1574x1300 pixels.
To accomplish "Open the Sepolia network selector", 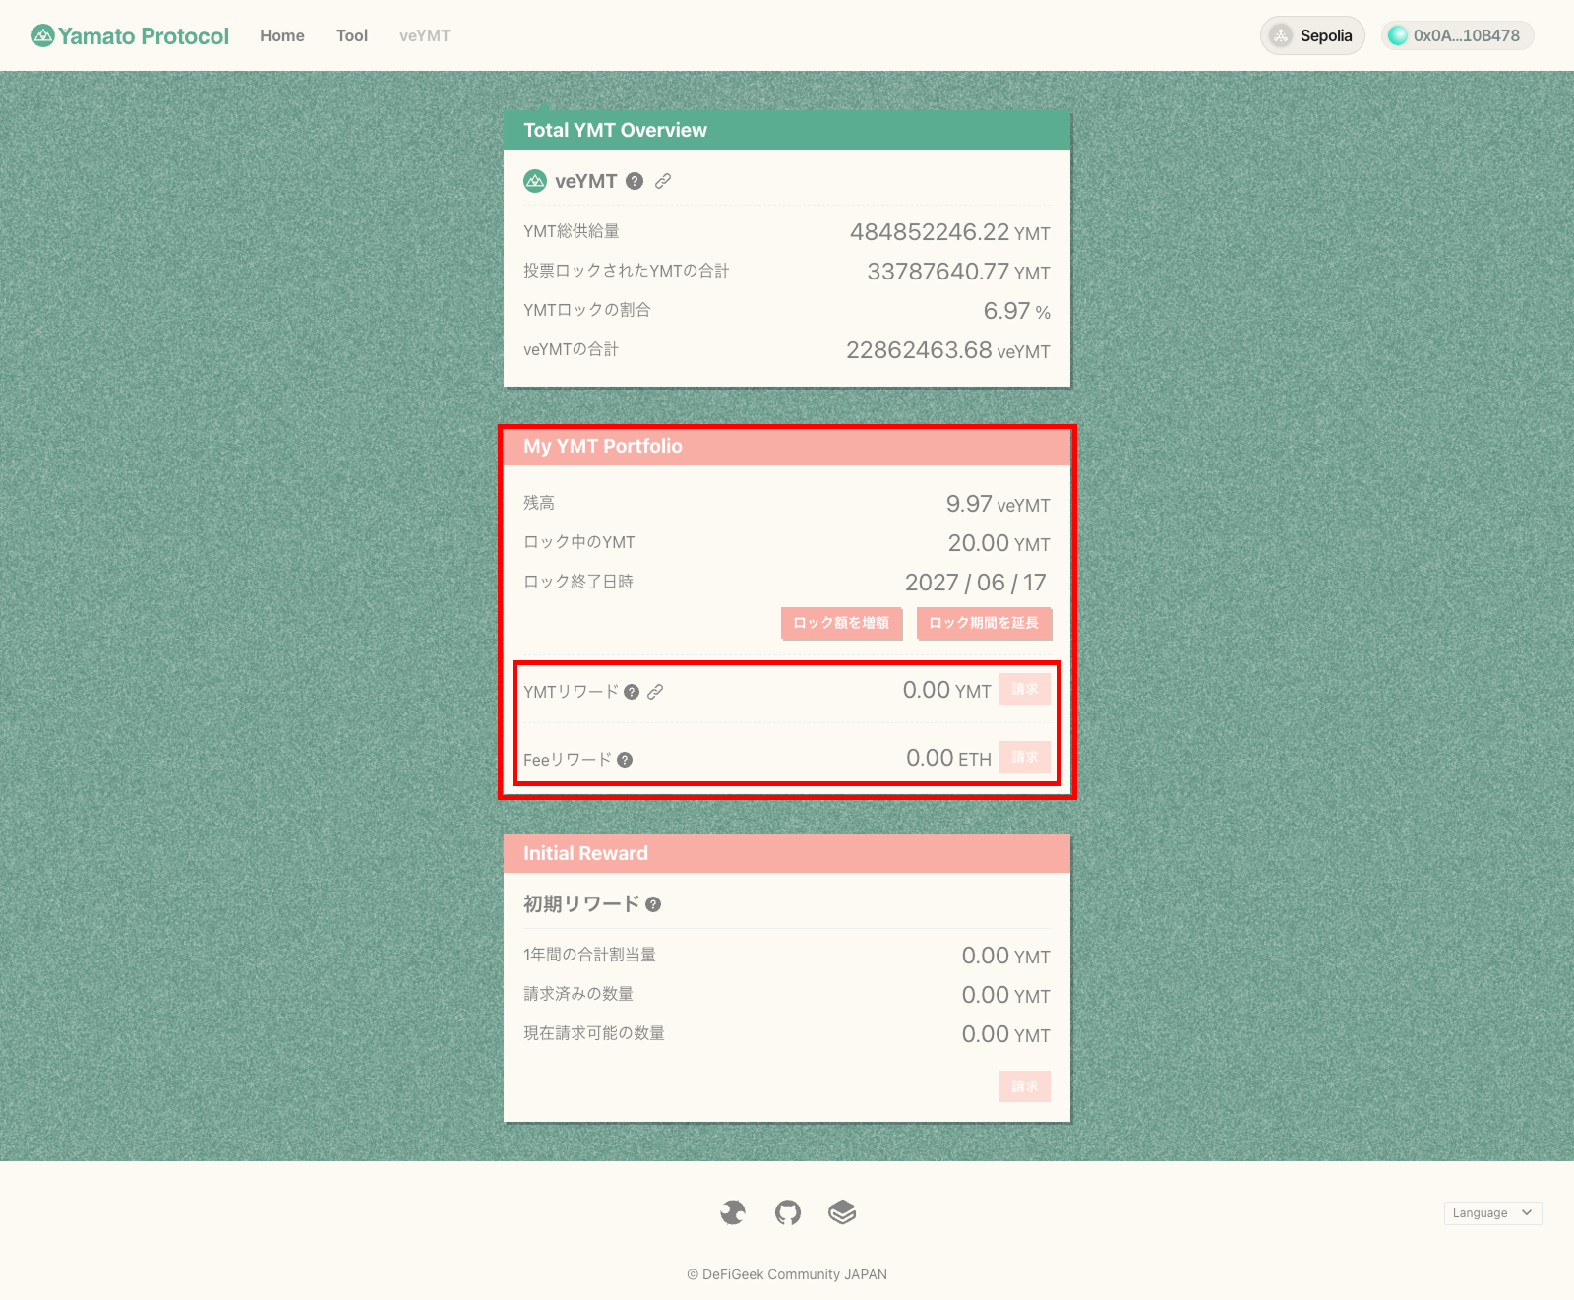I will (1311, 35).
